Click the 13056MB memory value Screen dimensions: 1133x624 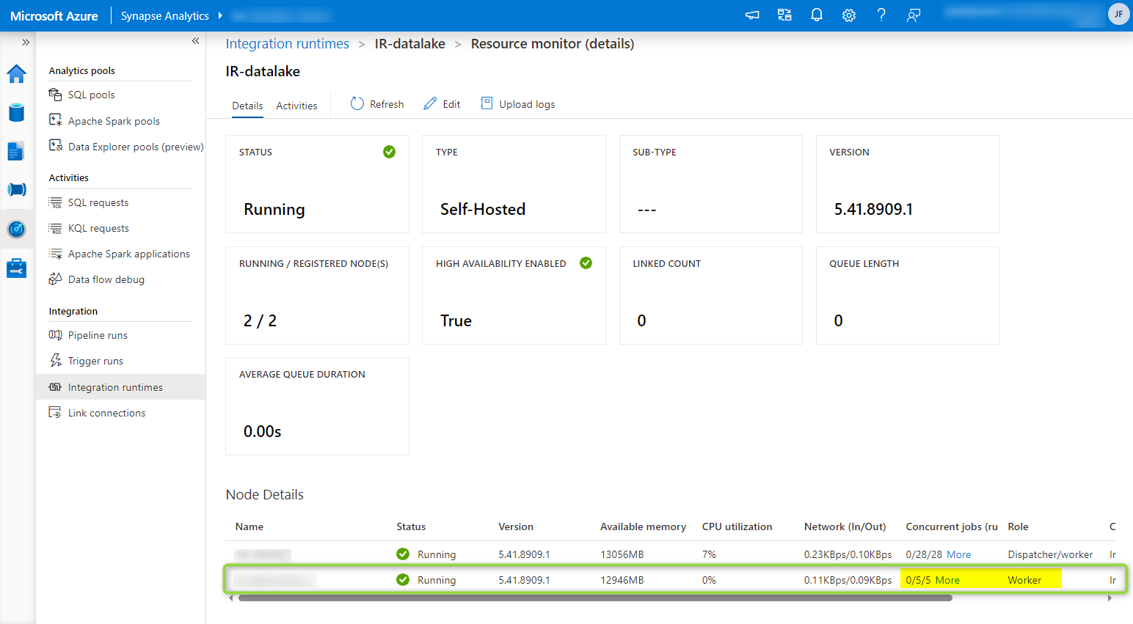[622, 554]
